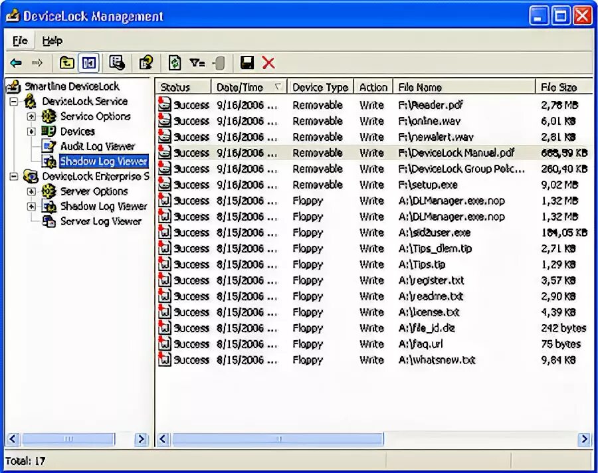Click the Server Options gear icon
Screen dimensions: 598x473
point(49,191)
